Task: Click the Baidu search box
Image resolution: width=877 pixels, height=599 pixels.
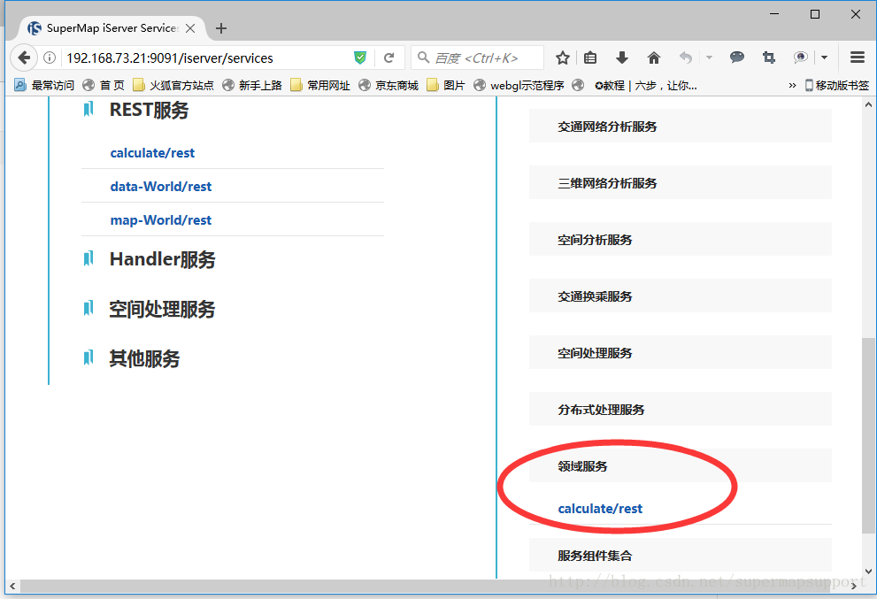Action: coord(477,58)
